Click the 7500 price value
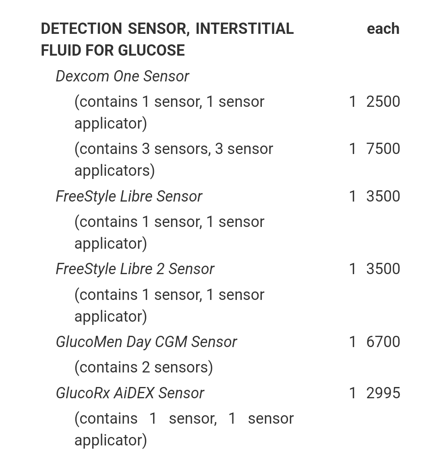 (x=383, y=149)
